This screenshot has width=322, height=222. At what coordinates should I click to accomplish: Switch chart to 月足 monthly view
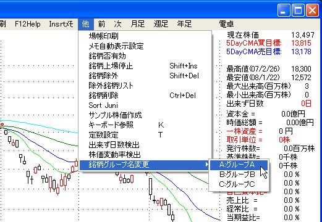click(138, 24)
